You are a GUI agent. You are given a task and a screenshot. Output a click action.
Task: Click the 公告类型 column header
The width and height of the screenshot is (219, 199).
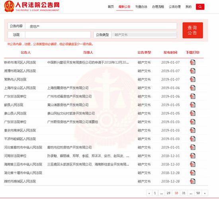[144, 53]
